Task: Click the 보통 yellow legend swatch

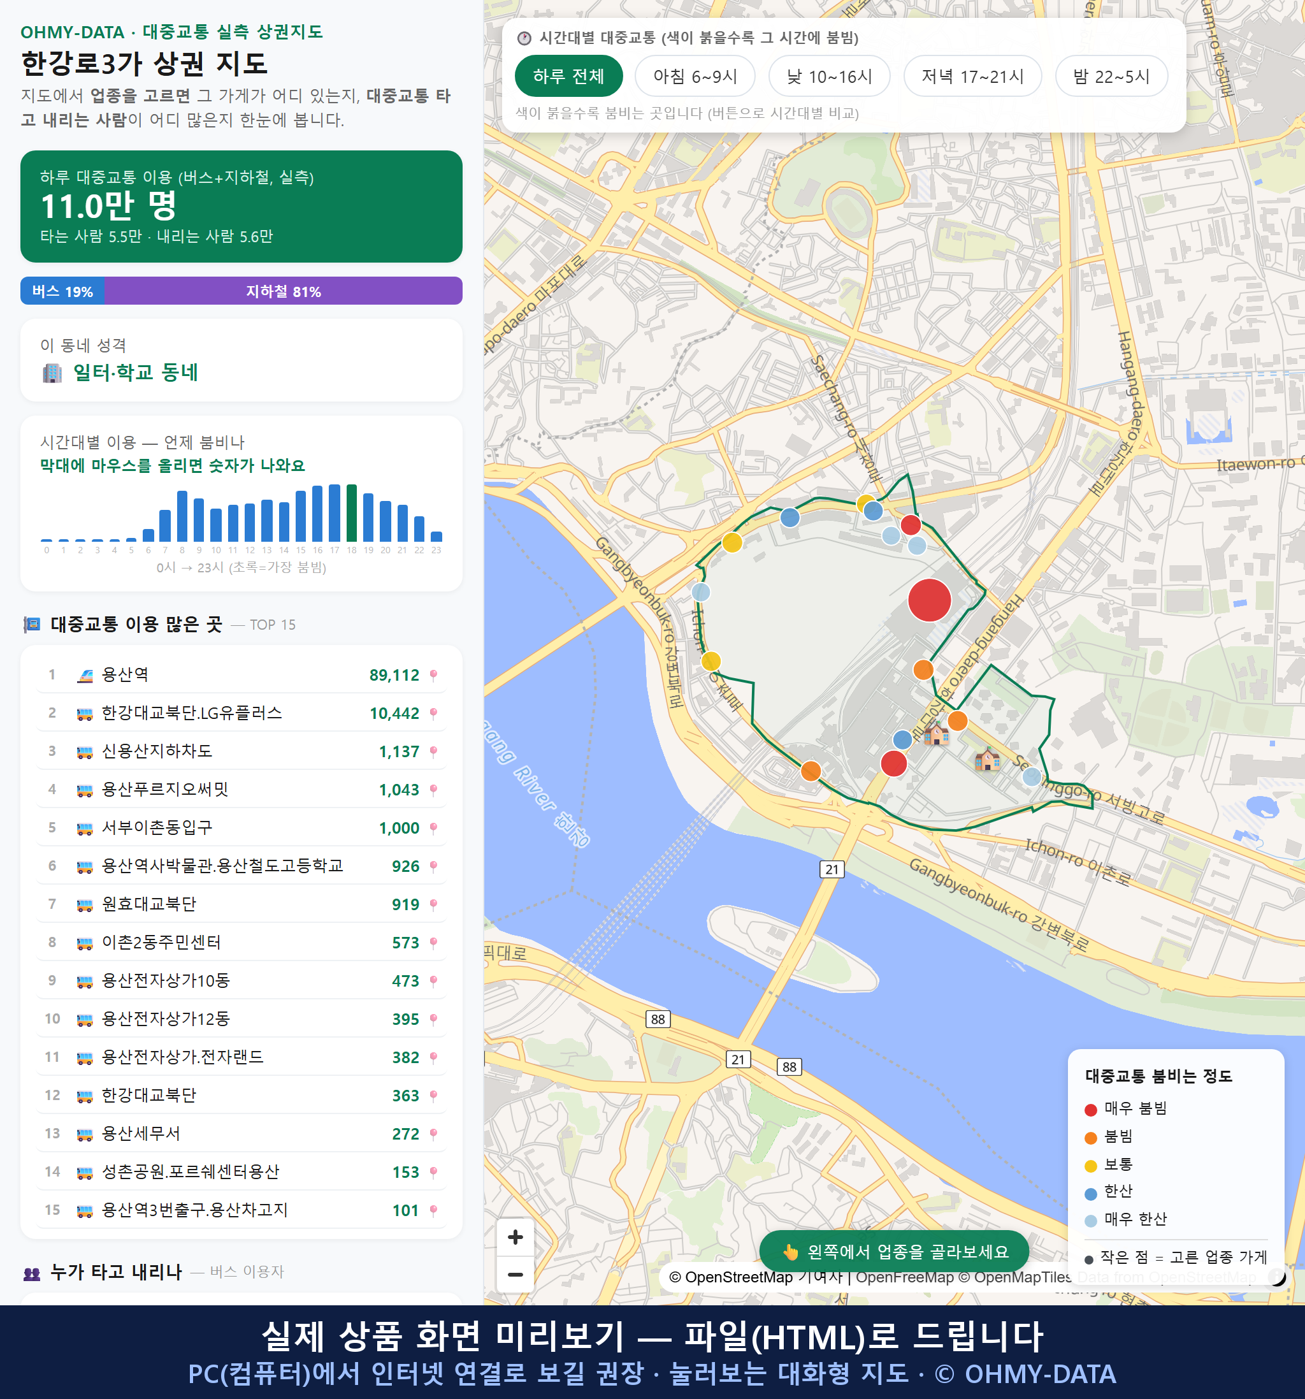Action: point(1091,1166)
